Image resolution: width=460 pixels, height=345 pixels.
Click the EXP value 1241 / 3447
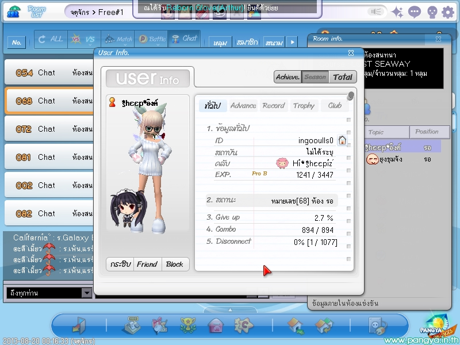point(315,175)
